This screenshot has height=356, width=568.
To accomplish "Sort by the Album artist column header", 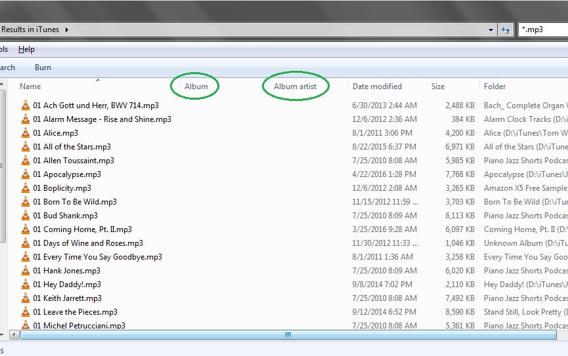I will 295,87.
